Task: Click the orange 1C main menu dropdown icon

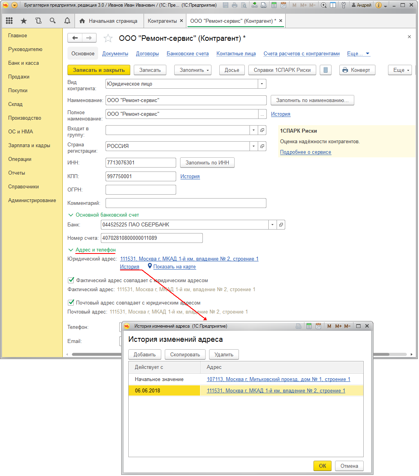Action: [15, 5]
